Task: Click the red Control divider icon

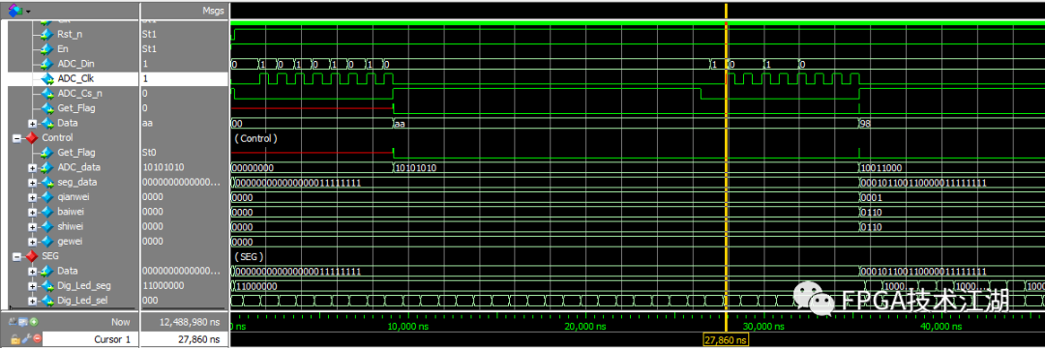Action: tap(31, 137)
